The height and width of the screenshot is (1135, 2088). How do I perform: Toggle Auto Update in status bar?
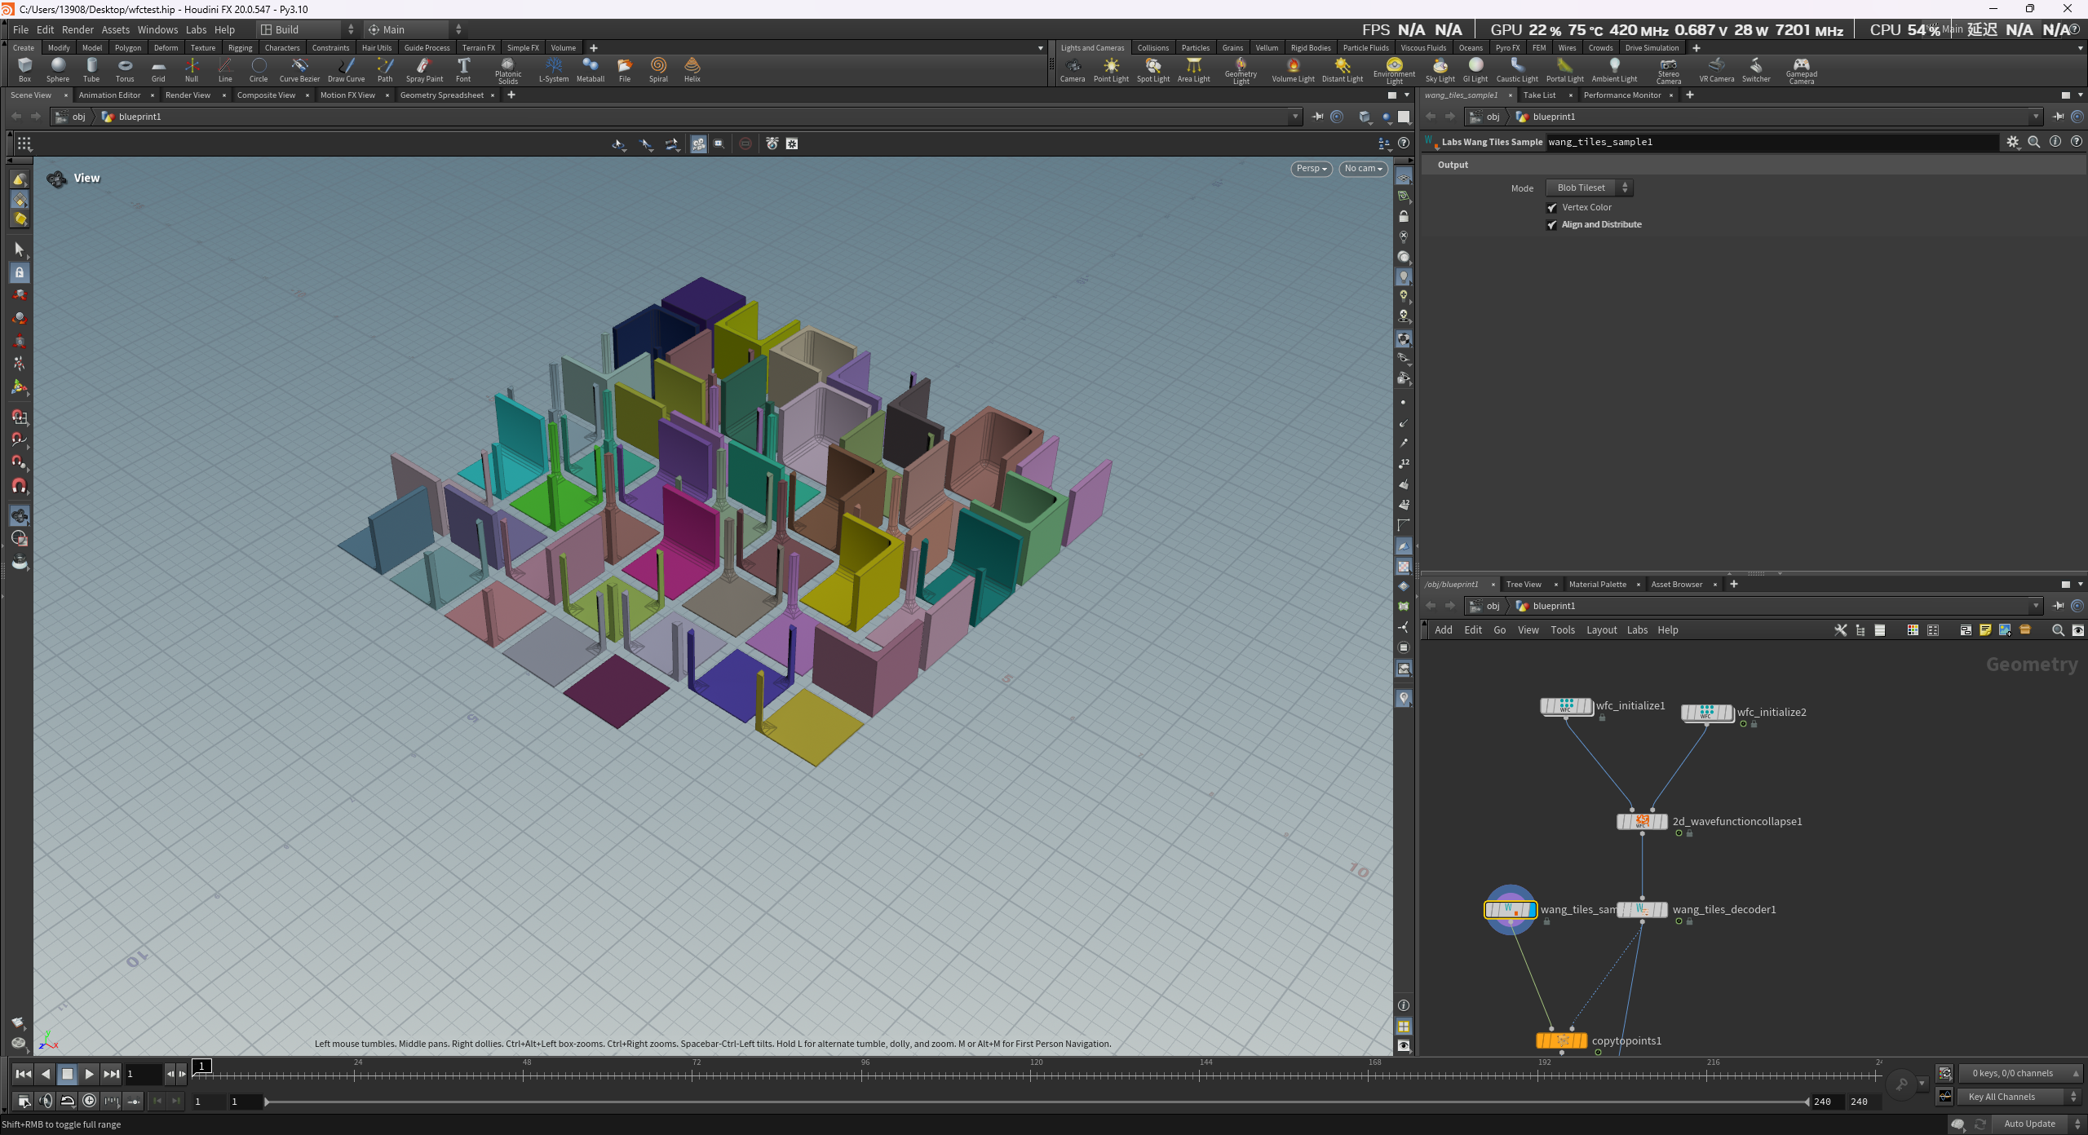tap(2029, 1124)
